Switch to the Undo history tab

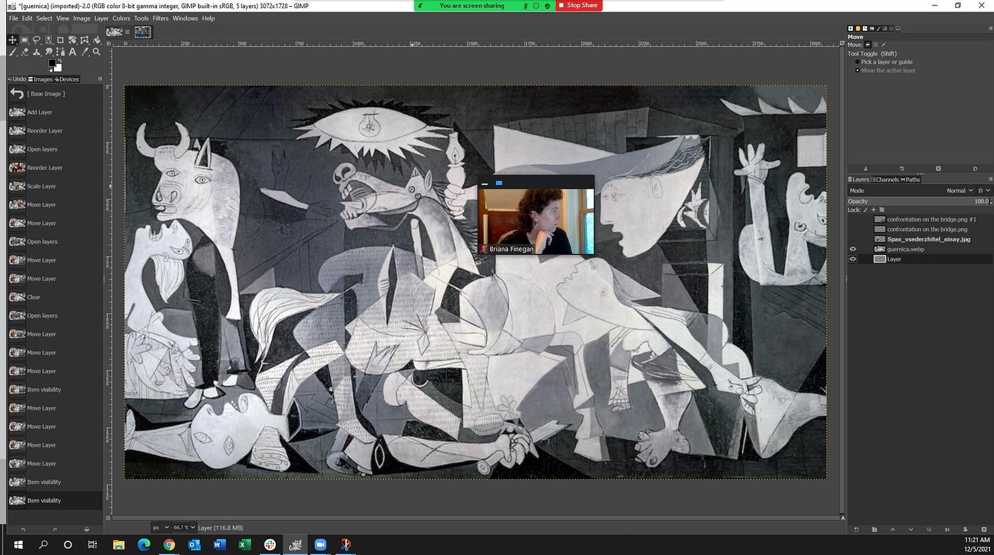[17, 79]
